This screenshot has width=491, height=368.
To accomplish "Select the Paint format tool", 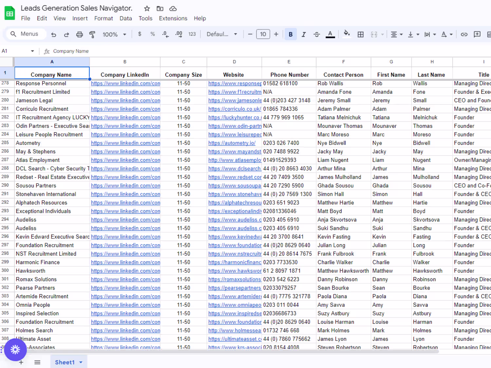I will (x=92, y=34).
